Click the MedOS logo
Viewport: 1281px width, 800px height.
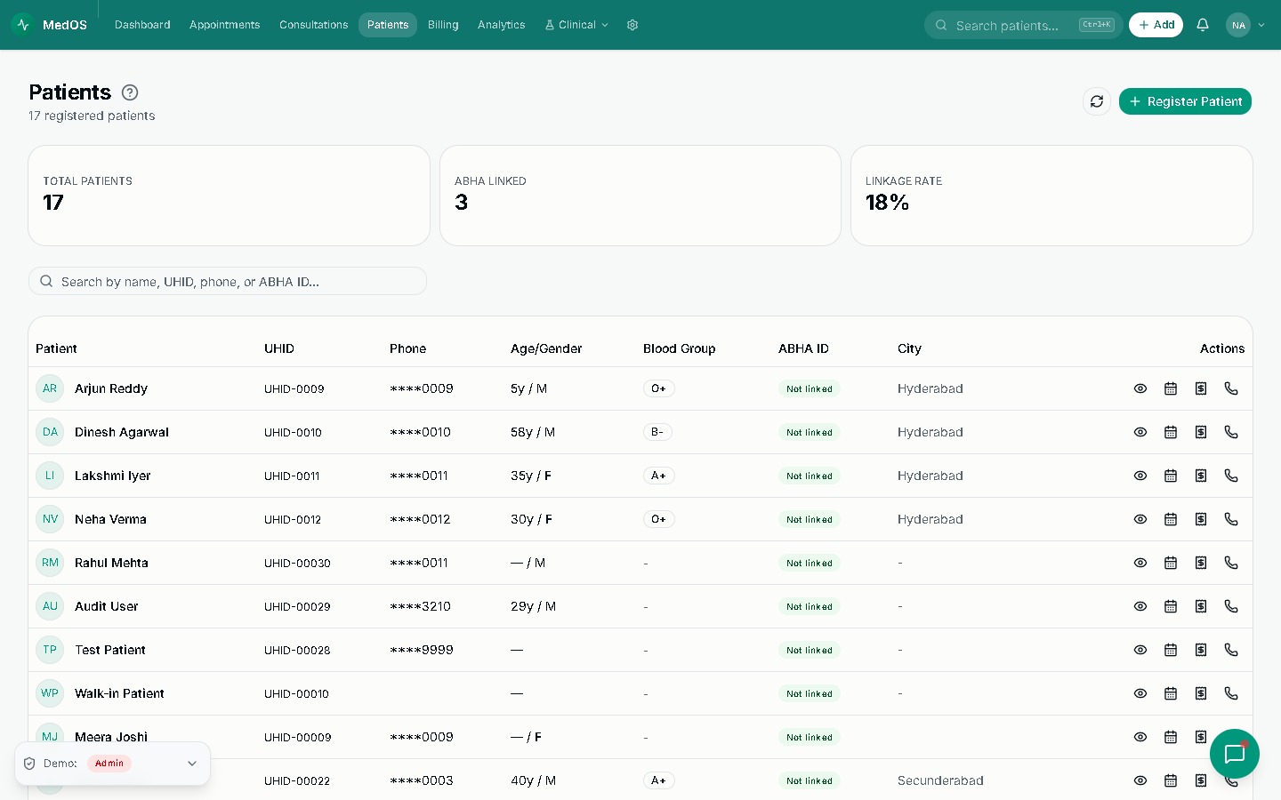coord(49,25)
